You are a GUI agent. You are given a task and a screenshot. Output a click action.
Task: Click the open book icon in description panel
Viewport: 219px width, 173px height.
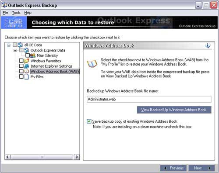click(x=92, y=64)
